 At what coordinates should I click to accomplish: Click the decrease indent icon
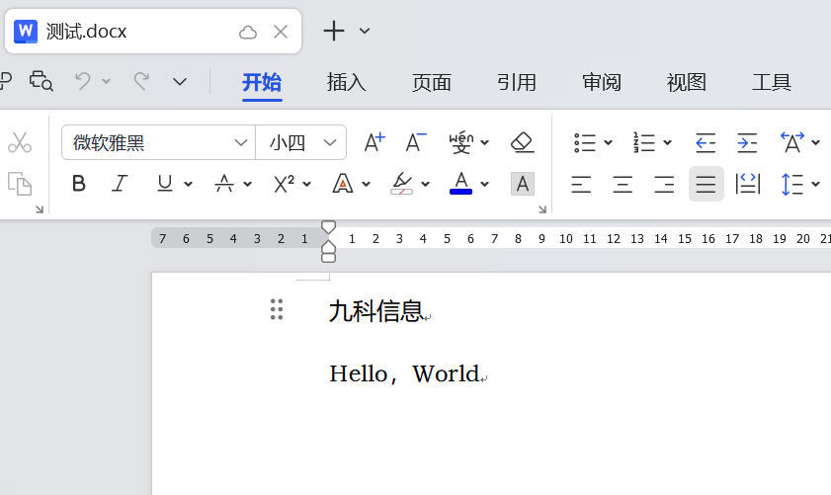(706, 142)
